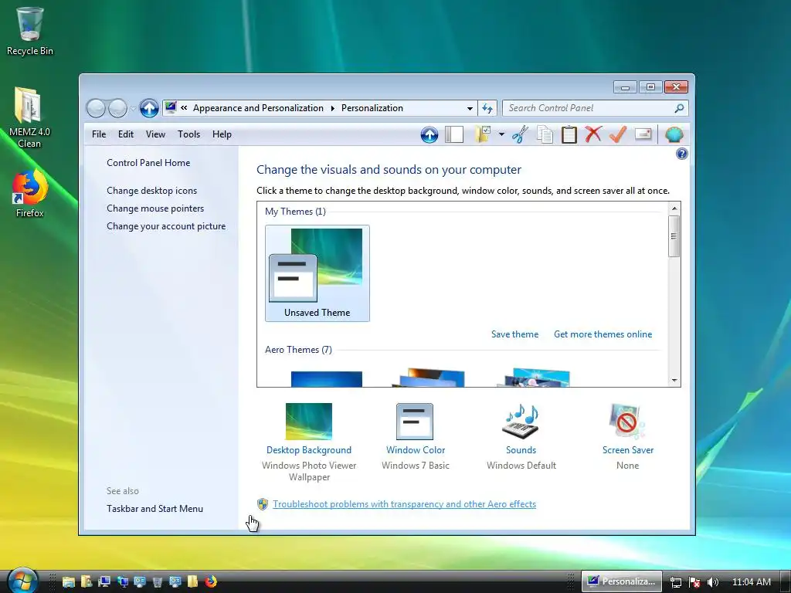Screen dimensions: 791x593
Task: Click the Up button beside address bar
Action: point(149,108)
